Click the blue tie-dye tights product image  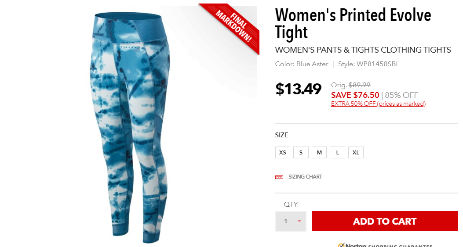[130, 127]
